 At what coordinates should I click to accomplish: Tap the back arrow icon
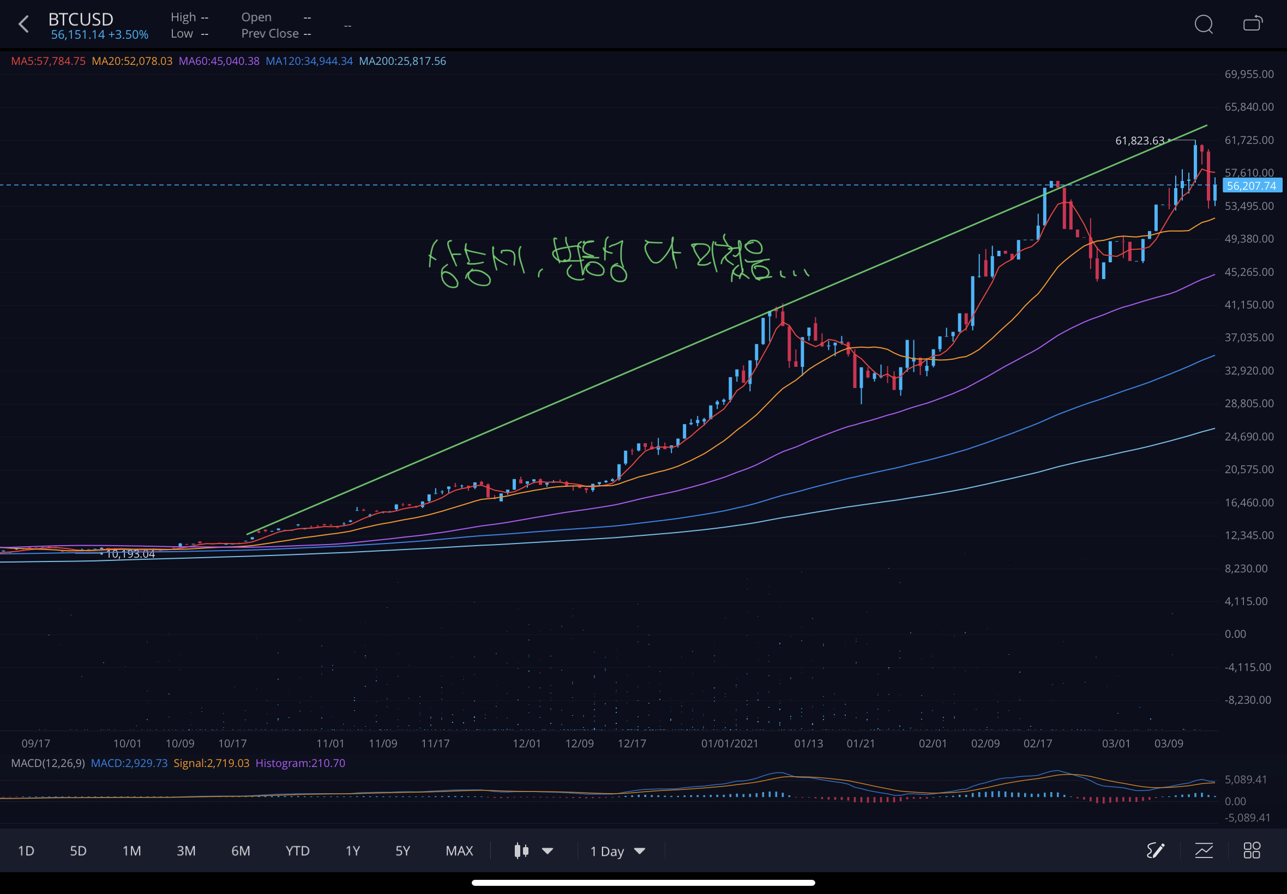pos(23,24)
